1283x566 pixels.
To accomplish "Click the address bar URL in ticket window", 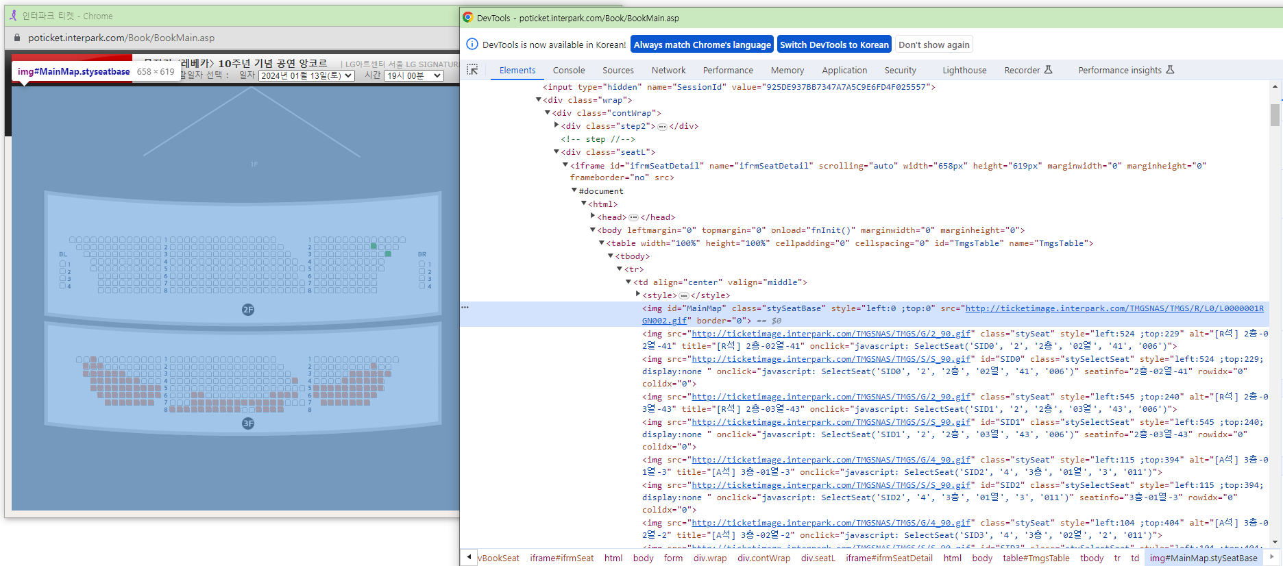I will 121,38.
